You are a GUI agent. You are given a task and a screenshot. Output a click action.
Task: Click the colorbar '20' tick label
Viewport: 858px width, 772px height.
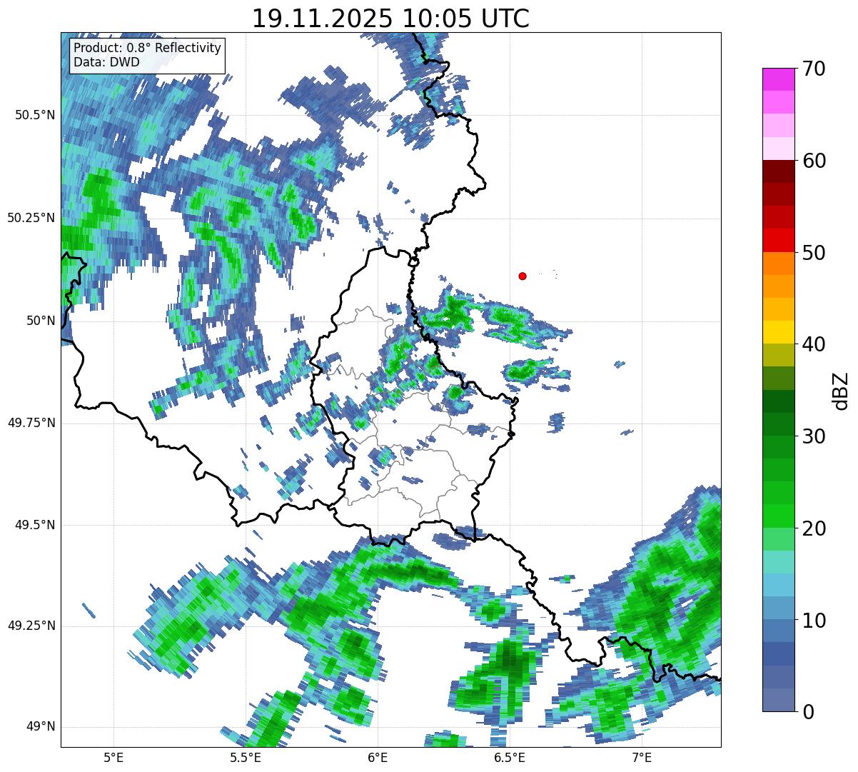(x=814, y=528)
